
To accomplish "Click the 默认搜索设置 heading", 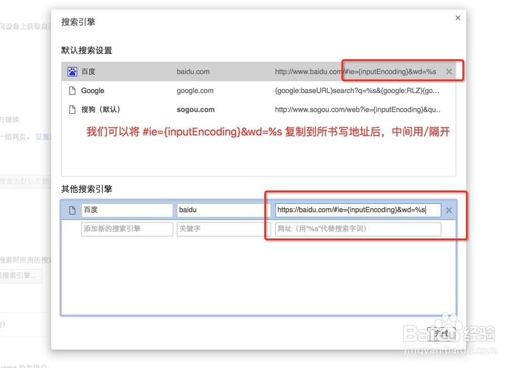I will click(x=87, y=50).
